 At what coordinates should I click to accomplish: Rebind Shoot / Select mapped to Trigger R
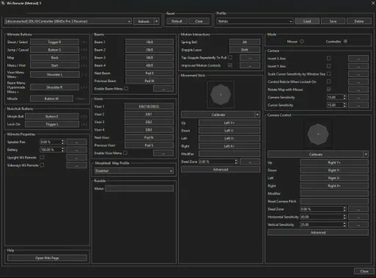coord(54,42)
